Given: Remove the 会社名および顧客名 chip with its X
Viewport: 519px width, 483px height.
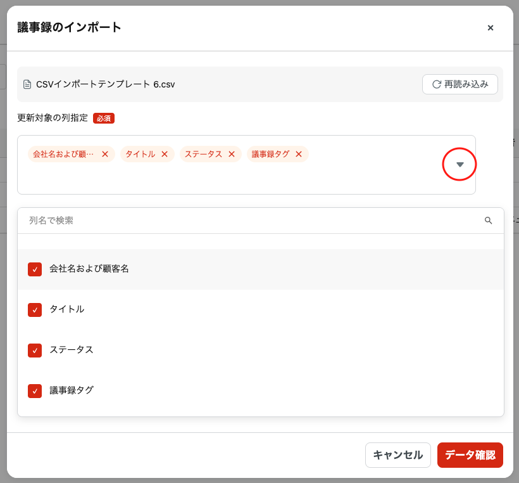Looking at the screenshot, I should [x=105, y=154].
